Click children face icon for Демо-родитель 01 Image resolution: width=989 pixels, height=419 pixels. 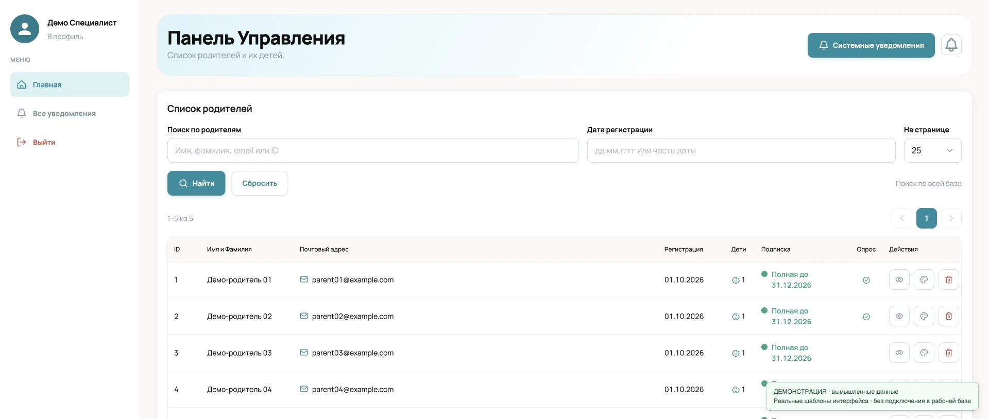point(736,280)
